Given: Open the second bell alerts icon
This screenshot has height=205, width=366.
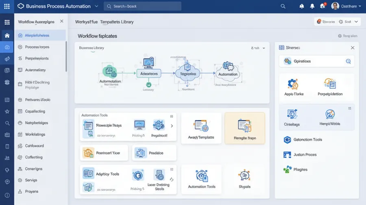Looking at the screenshot, I should (x=312, y=6).
